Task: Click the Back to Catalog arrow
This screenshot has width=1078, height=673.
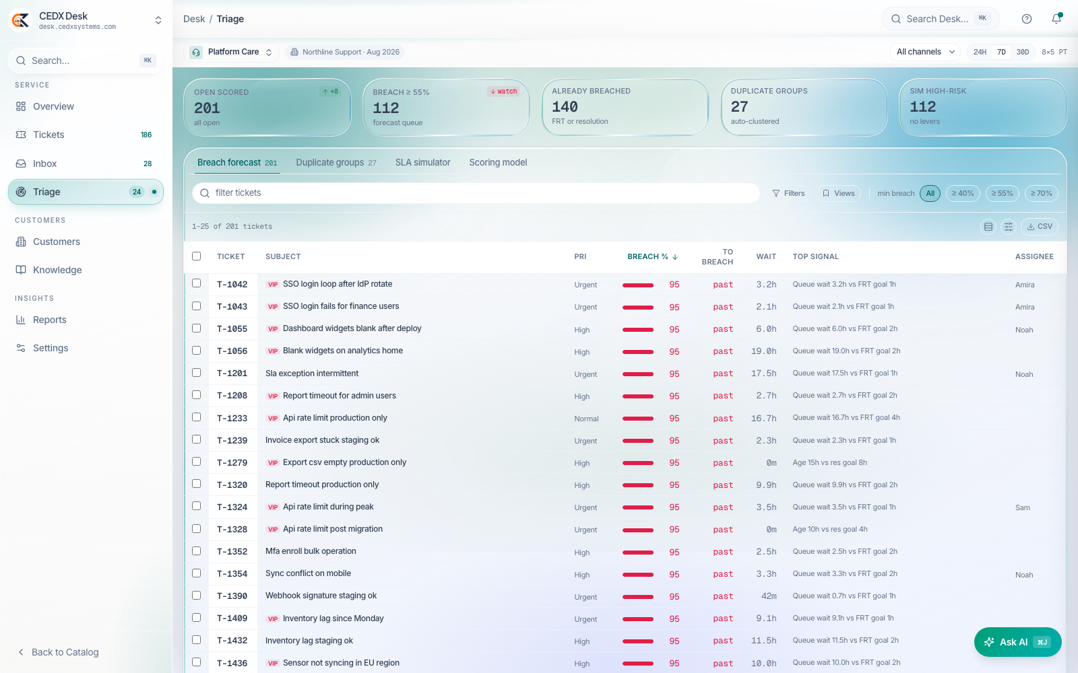Action: point(21,652)
